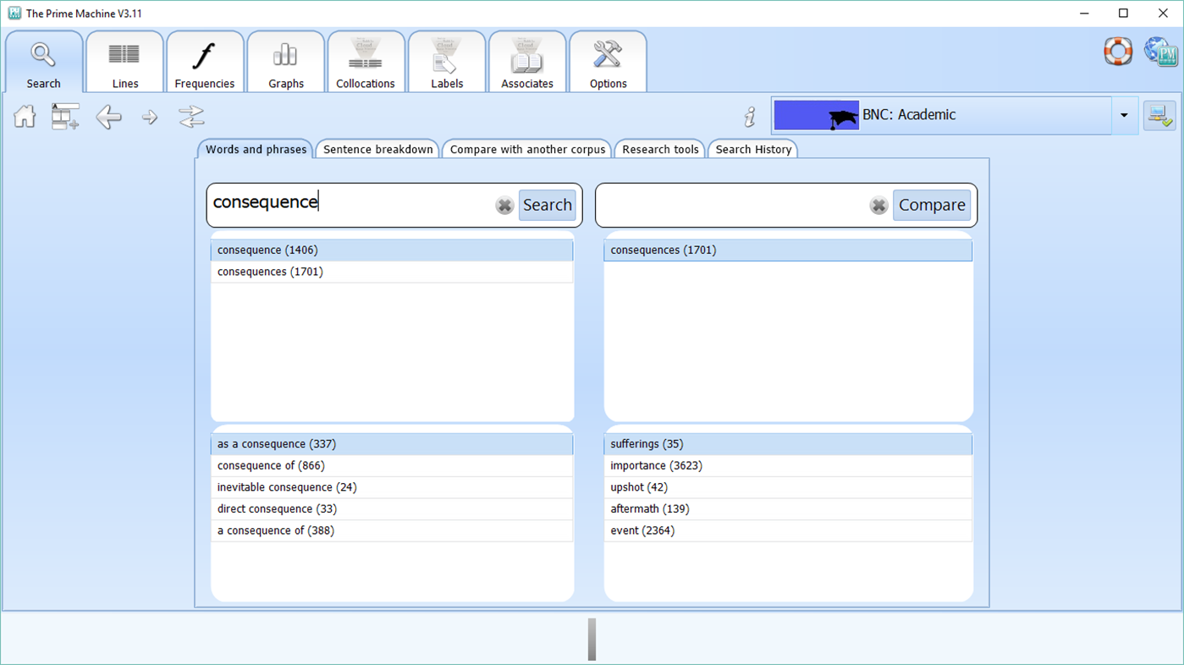Select the Words and phrases tab

point(256,149)
